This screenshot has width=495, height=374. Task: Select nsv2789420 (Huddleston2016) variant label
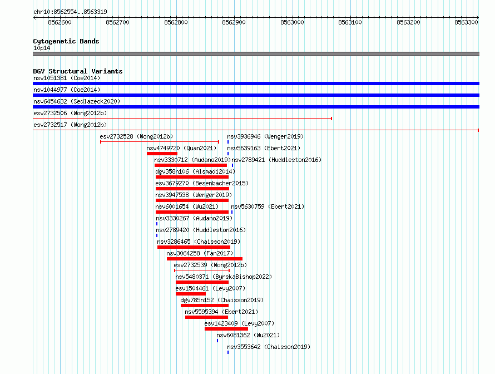click(201, 230)
